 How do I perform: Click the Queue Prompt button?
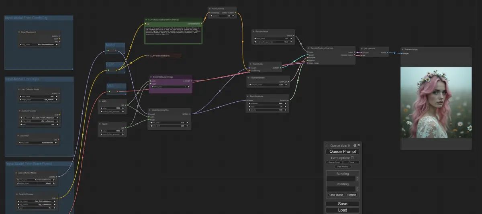click(x=343, y=151)
